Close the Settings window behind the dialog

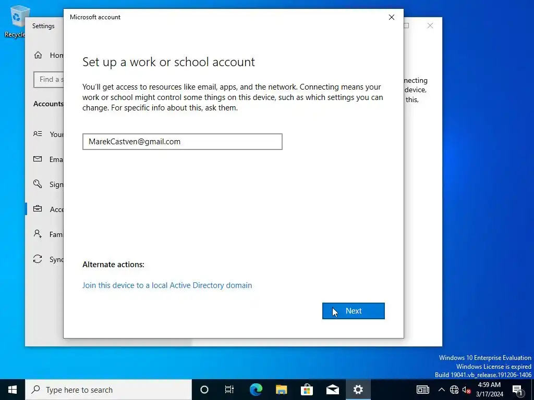[430, 26]
